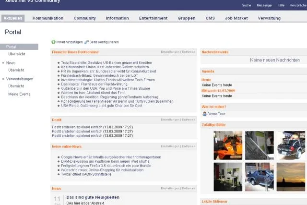The width and height of the screenshot is (307, 205).
Task: Click the Seite konfigurieren link text
Action: (x=104, y=42)
